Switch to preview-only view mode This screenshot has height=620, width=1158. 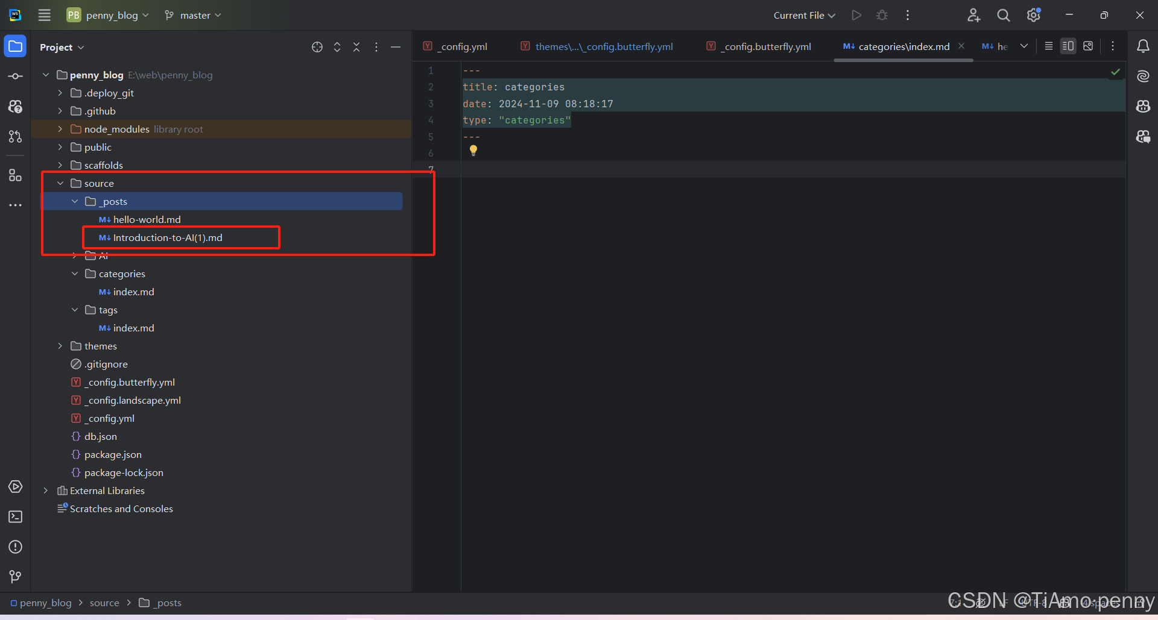(1088, 46)
